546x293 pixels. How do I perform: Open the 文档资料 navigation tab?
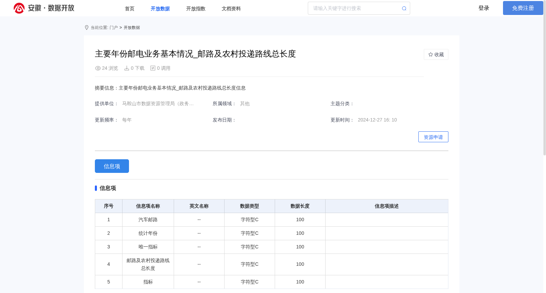tap(231, 9)
